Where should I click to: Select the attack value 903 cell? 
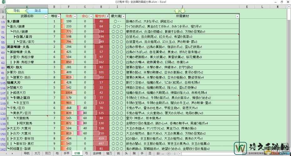[x=69, y=103]
